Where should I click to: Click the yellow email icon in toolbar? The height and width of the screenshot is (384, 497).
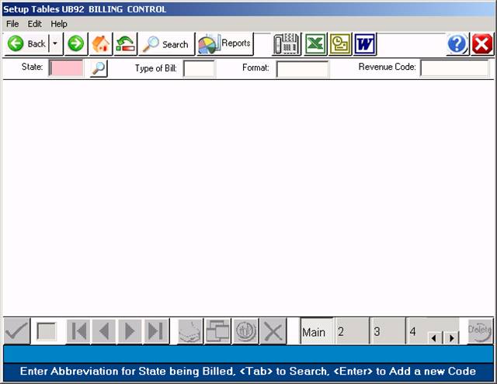[x=340, y=44]
